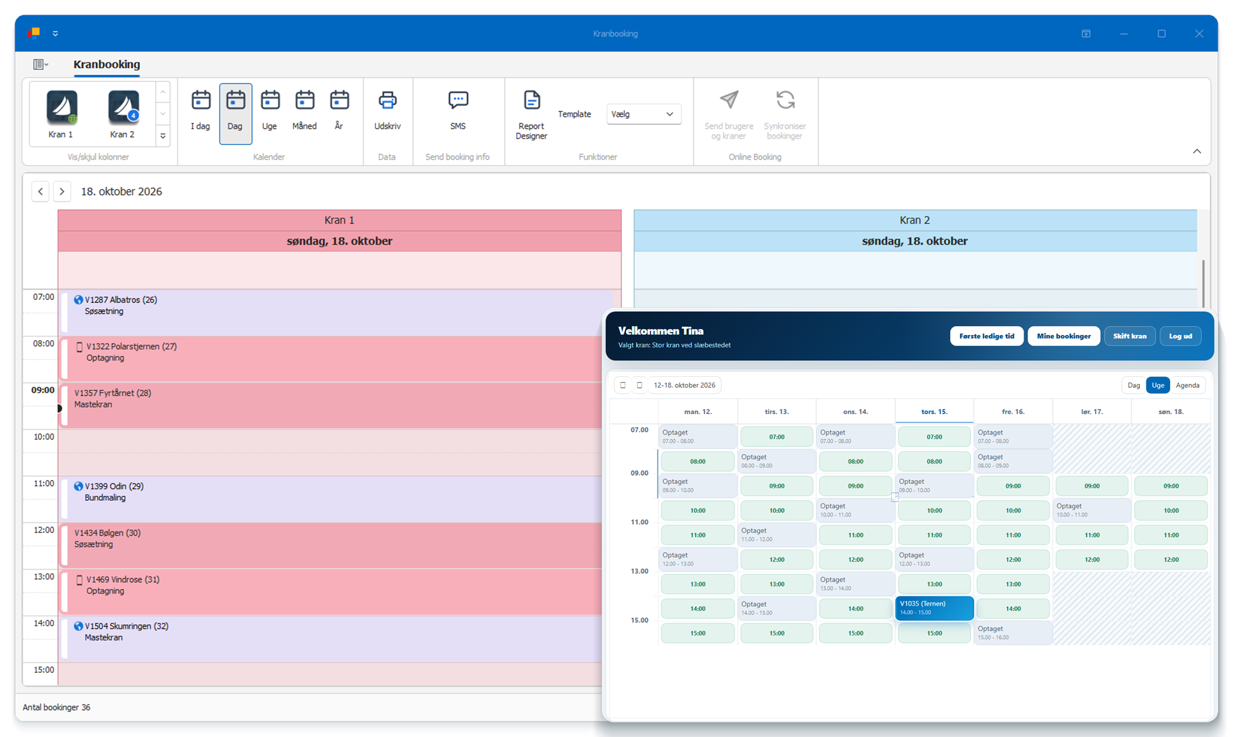
Task: Click the calendar vertical scrollbar
Action: coord(1203,284)
